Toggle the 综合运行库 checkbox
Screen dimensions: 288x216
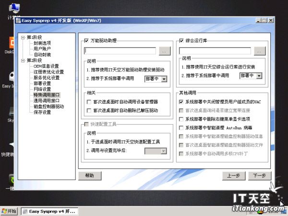(181, 41)
